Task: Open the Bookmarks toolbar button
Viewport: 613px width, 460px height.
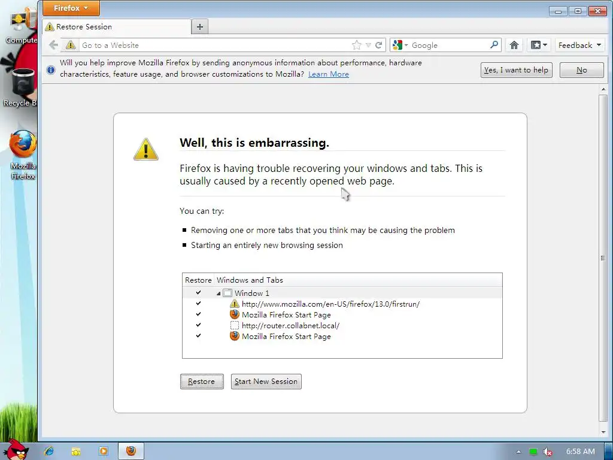Action: tap(539, 46)
